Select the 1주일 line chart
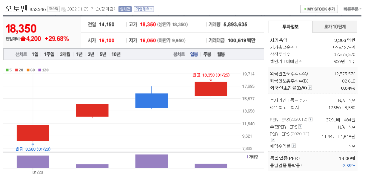The width and height of the screenshot is (368, 177). pyautogui.click(x=49, y=54)
